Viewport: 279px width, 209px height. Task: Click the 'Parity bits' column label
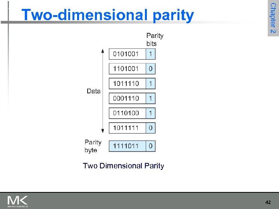coord(155,39)
